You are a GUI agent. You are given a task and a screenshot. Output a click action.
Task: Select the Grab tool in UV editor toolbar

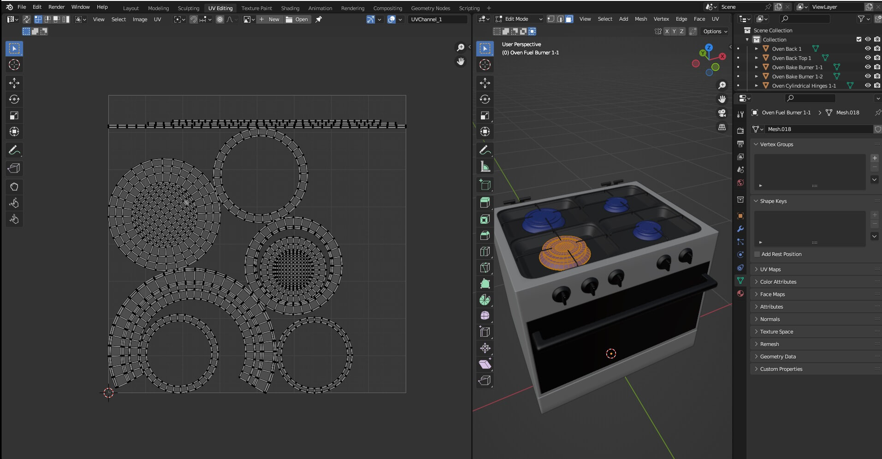(14, 187)
